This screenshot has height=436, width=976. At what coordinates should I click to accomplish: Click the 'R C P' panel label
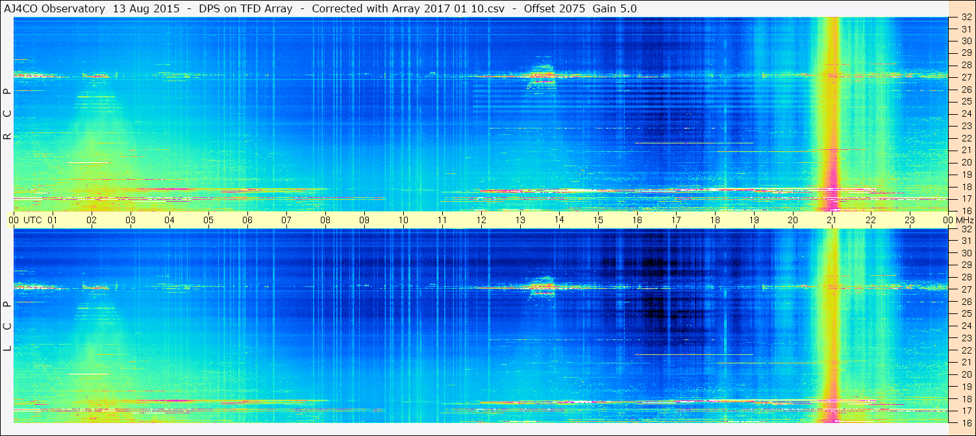[x=7, y=114]
